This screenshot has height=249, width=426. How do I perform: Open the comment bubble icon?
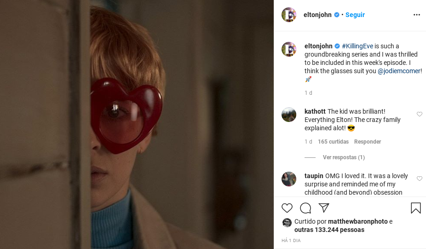(x=305, y=208)
